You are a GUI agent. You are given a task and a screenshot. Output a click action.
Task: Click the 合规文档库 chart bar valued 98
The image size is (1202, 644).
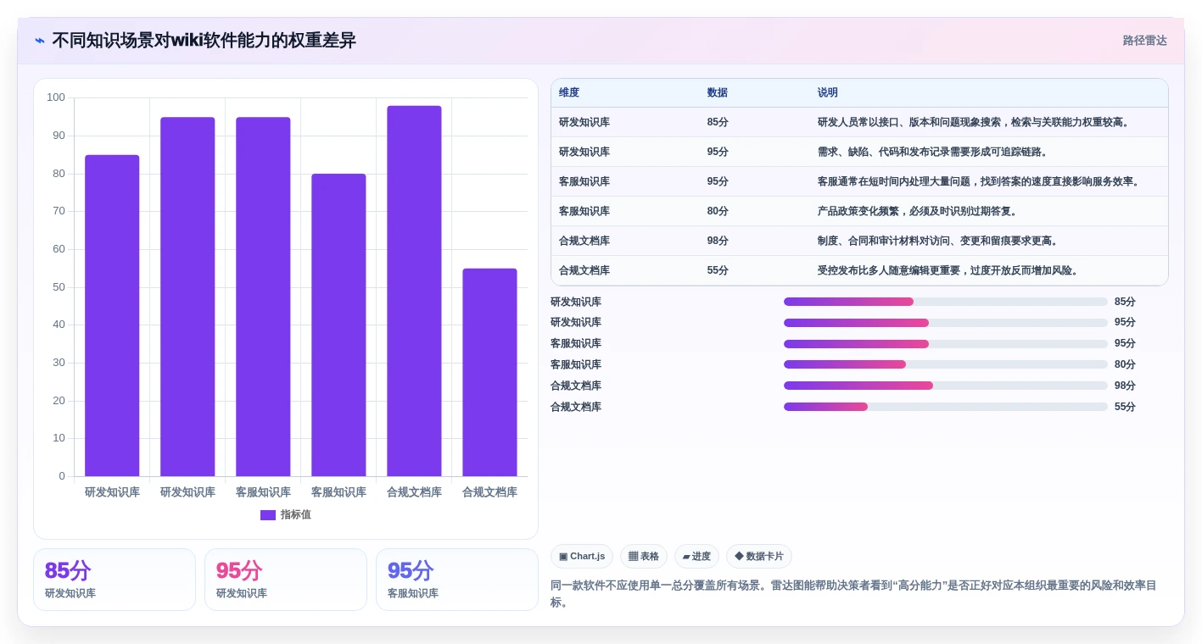click(x=414, y=291)
